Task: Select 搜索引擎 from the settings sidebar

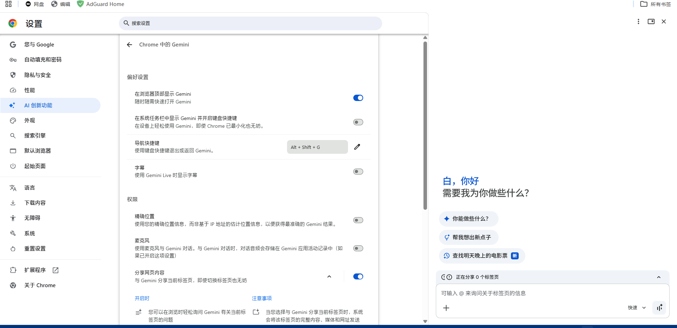Action: tap(35, 135)
